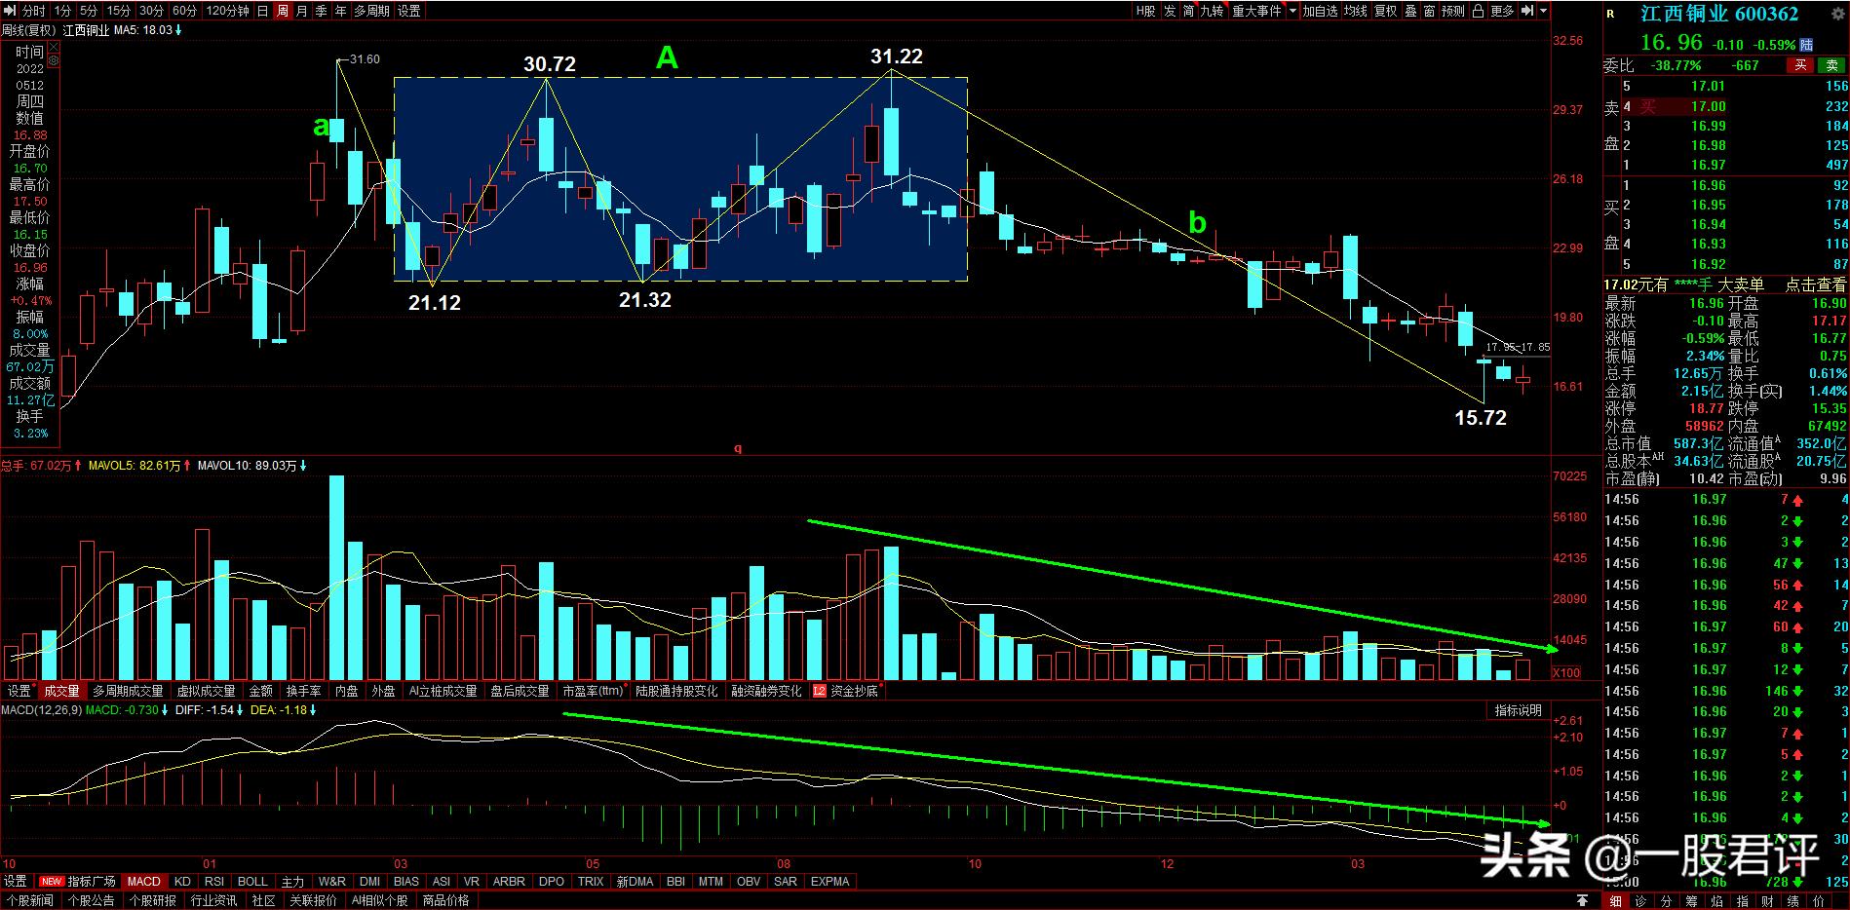Toggle 复权 price adjustment mode
The height and width of the screenshot is (910, 1850).
point(1386,11)
